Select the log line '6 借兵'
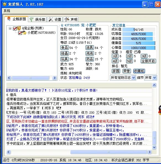Screen dimensions: 161x164 click(79, 95)
